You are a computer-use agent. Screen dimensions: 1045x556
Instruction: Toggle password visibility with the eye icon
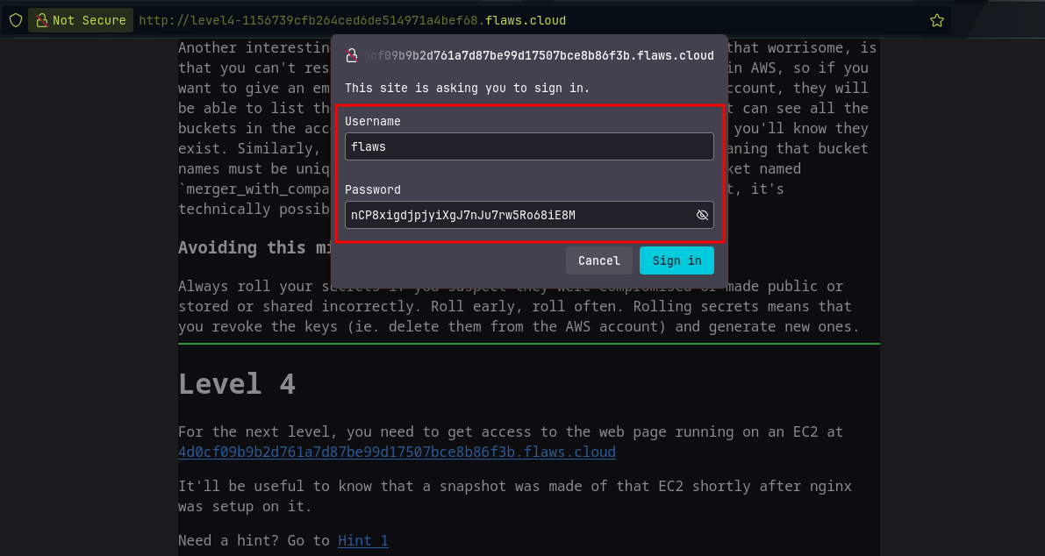click(x=702, y=215)
